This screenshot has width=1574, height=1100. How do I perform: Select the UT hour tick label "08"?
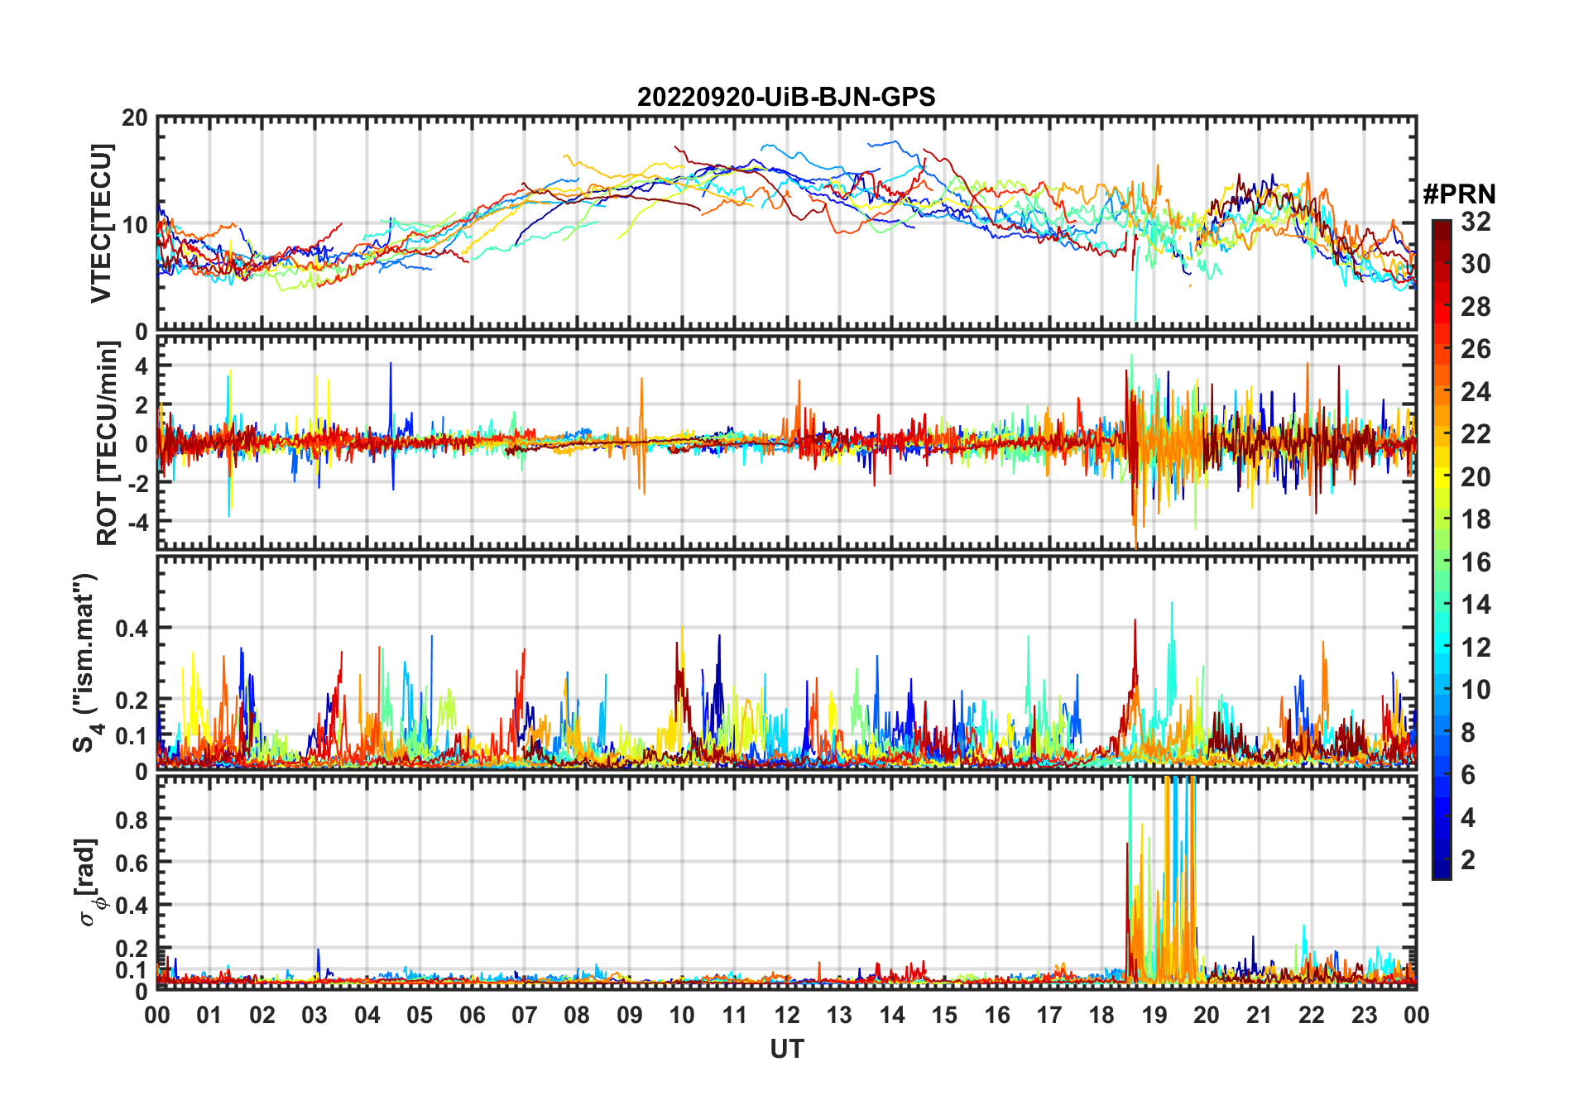577,1015
